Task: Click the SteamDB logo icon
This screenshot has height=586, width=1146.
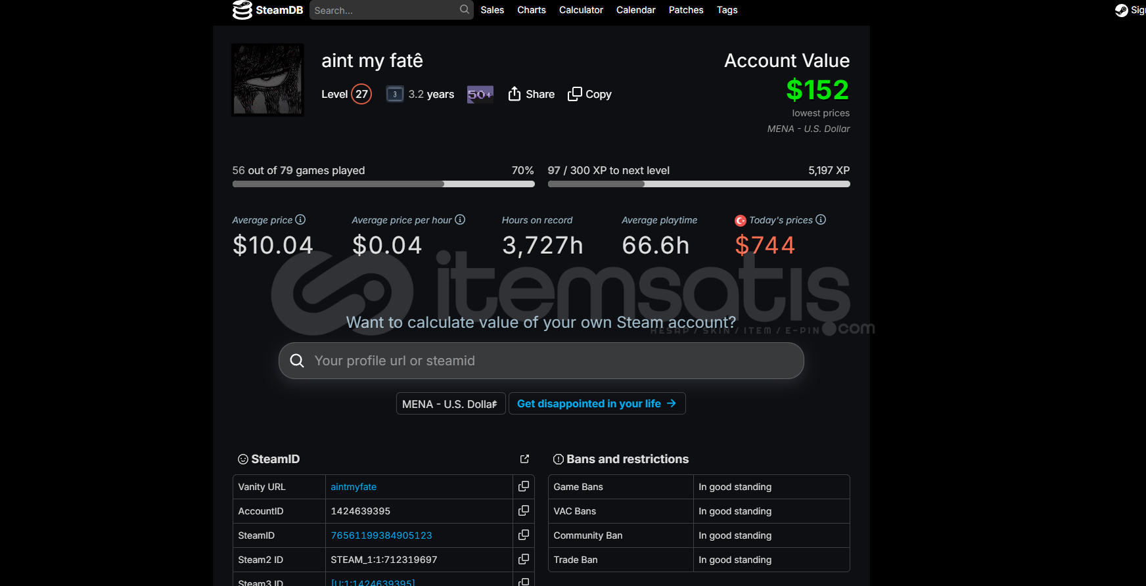Action: 242,10
